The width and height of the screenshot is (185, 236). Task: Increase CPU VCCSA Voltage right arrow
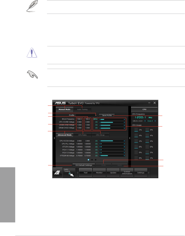pyautogui.click(x=124, y=141)
